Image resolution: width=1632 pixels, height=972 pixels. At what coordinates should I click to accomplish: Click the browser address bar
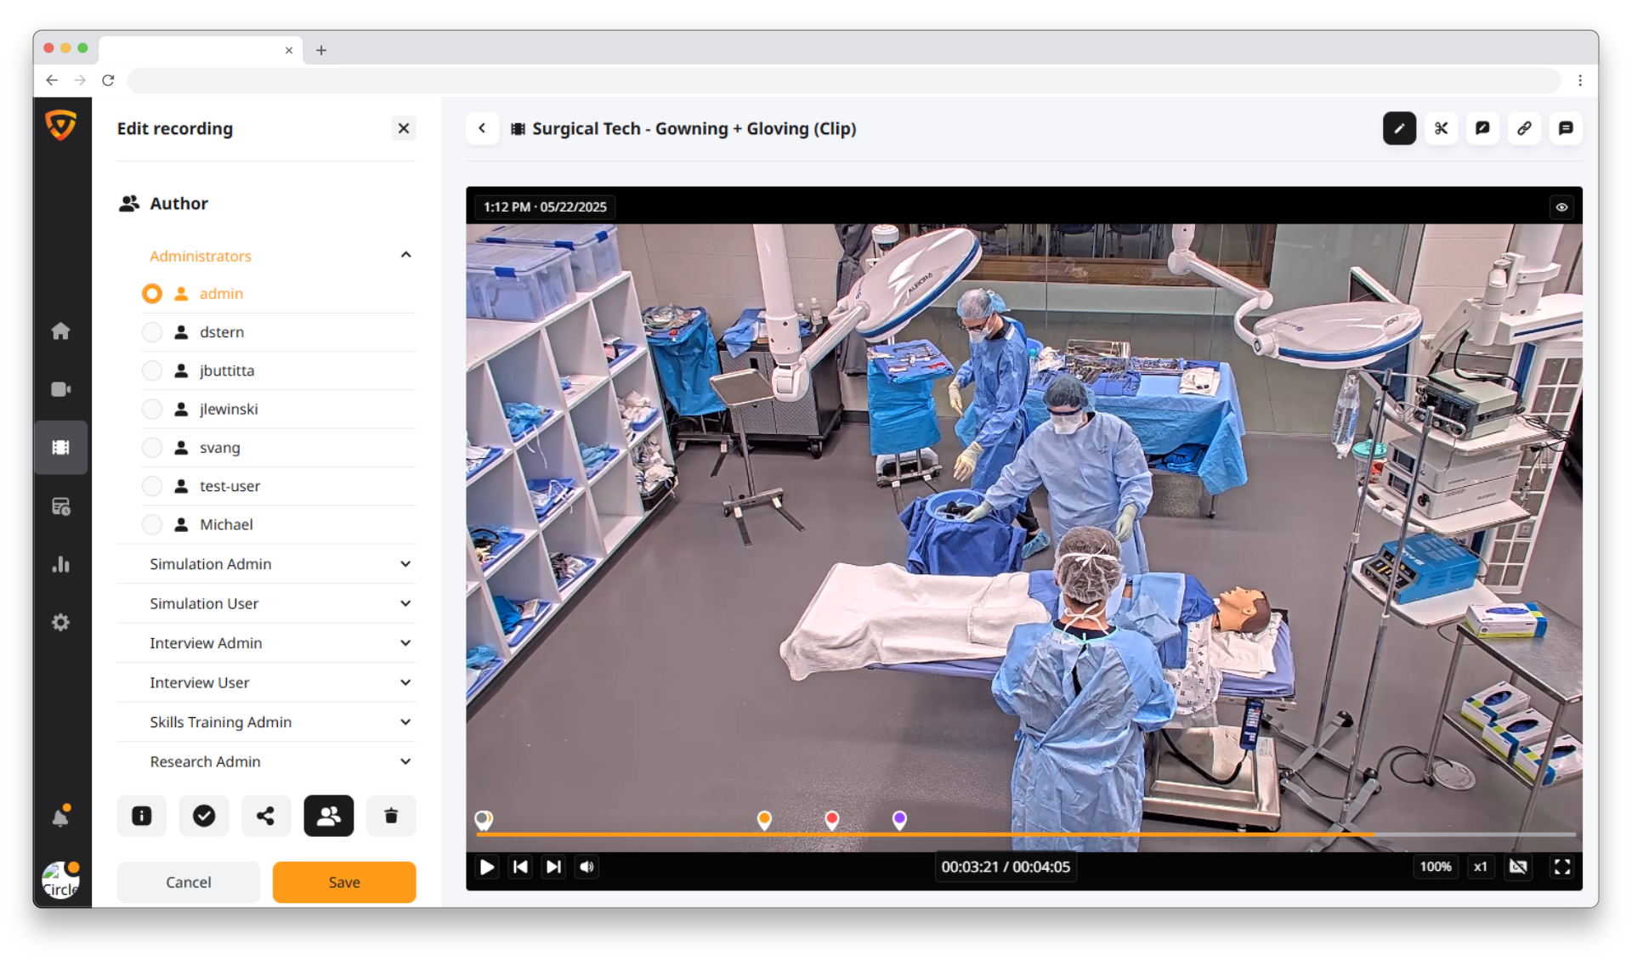coord(844,80)
